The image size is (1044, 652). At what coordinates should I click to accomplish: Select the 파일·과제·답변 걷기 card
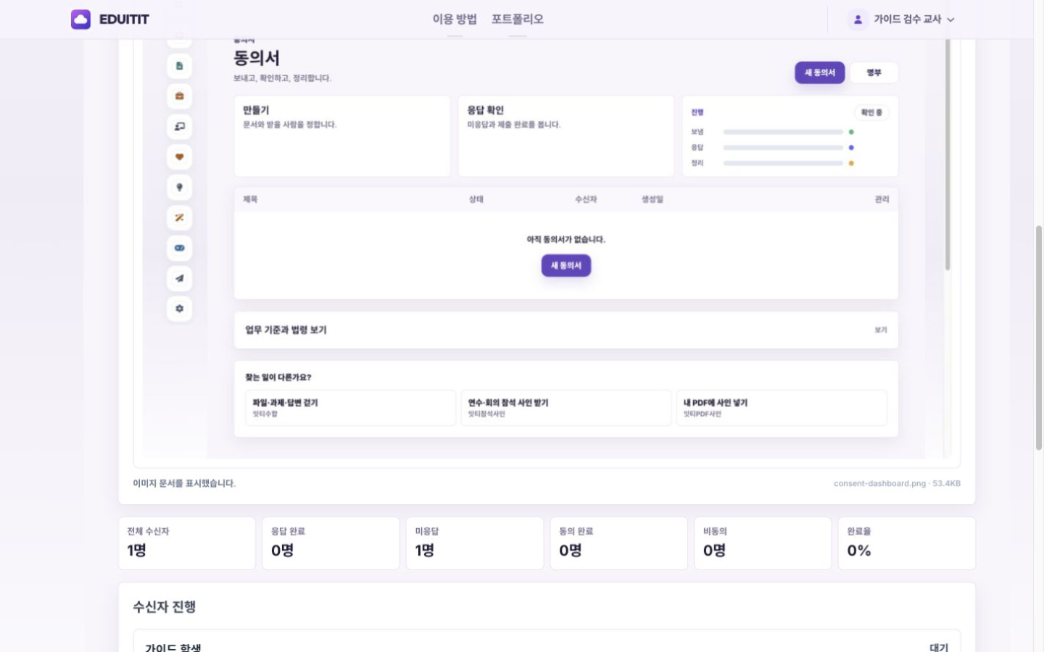pyautogui.click(x=351, y=408)
